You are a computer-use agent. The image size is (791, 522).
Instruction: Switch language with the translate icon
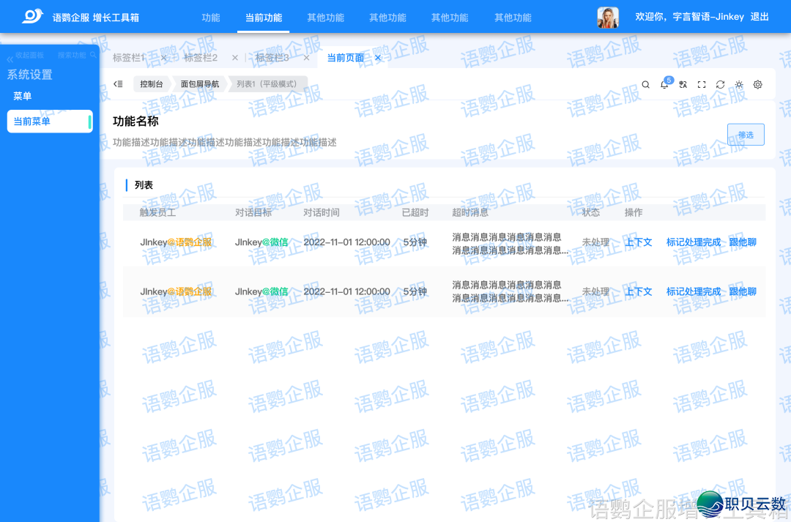coord(683,85)
